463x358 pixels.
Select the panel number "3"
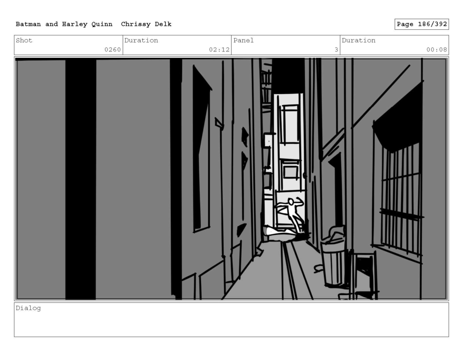[336, 50]
